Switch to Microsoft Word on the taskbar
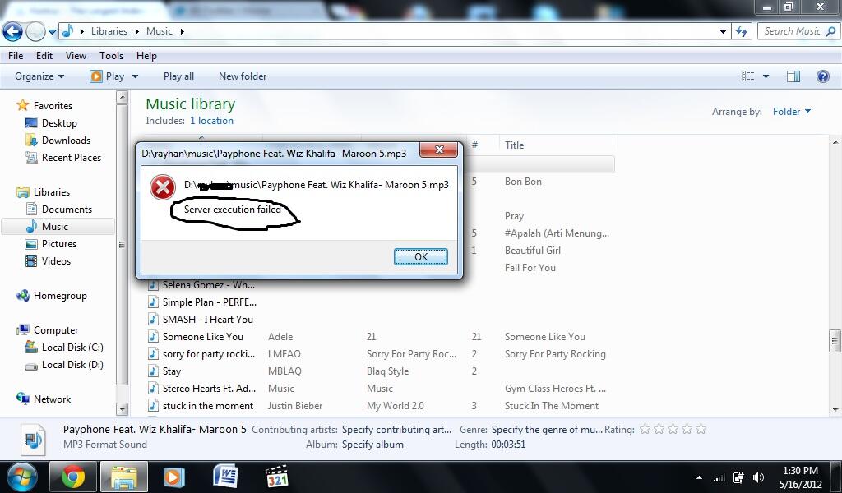Screen dimensions: 842x493 225,477
